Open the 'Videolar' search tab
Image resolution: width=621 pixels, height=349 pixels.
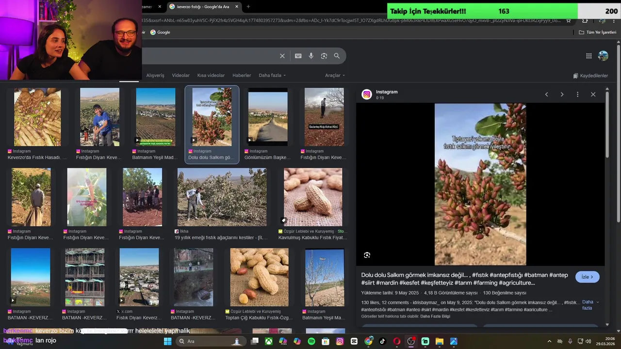pos(181,75)
